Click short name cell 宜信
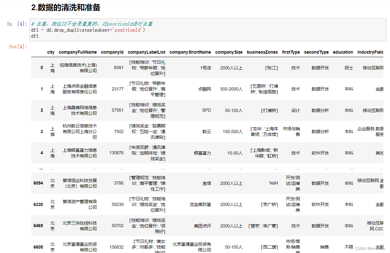The width and height of the screenshot is (390, 253). [207, 183]
